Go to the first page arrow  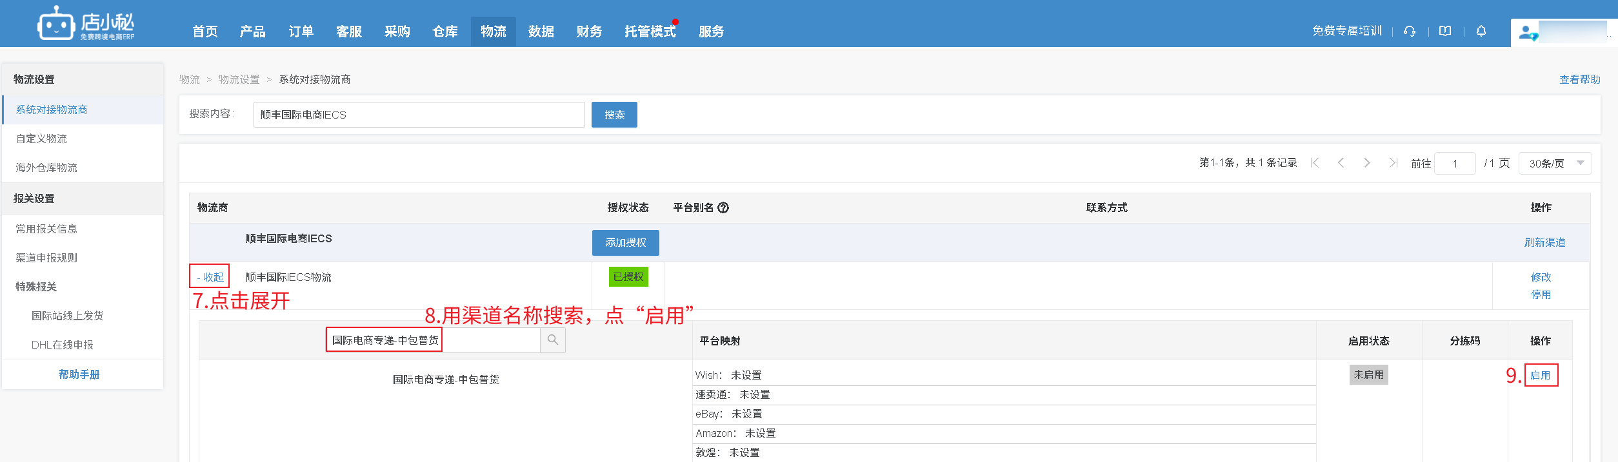click(x=1315, y=163)
